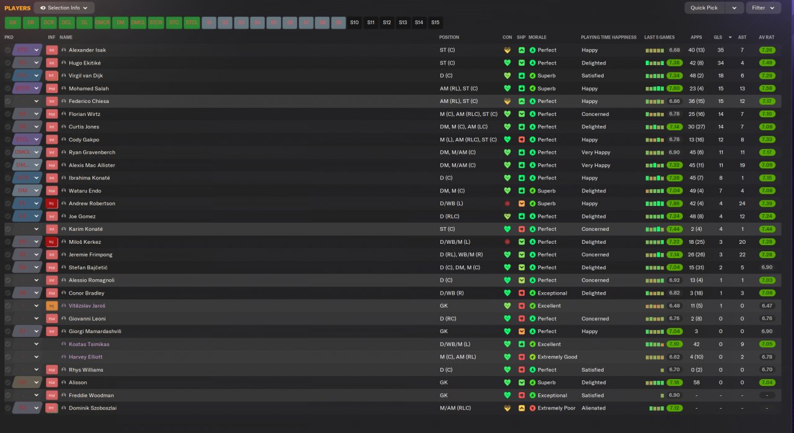The image size is (794, 433).
Task: Click the Hol status icon for Wataru Endo
Action: 51,191
